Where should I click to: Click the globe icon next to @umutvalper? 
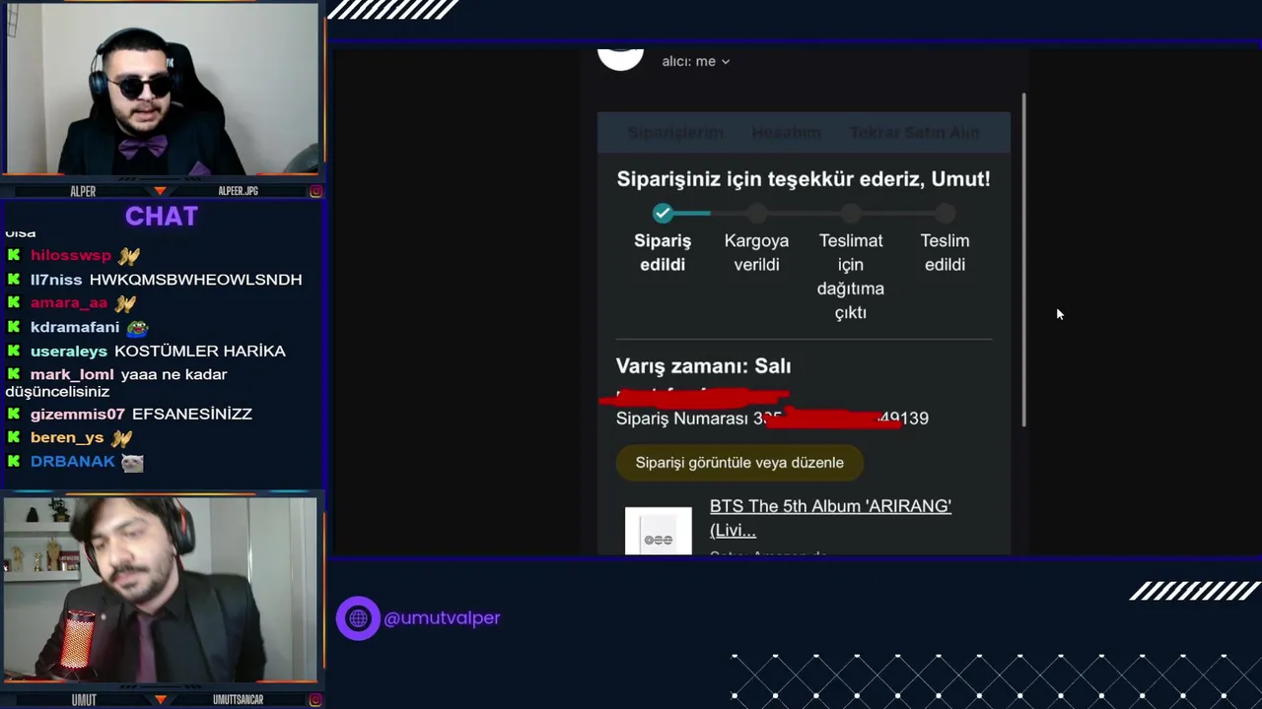(358, 618)
